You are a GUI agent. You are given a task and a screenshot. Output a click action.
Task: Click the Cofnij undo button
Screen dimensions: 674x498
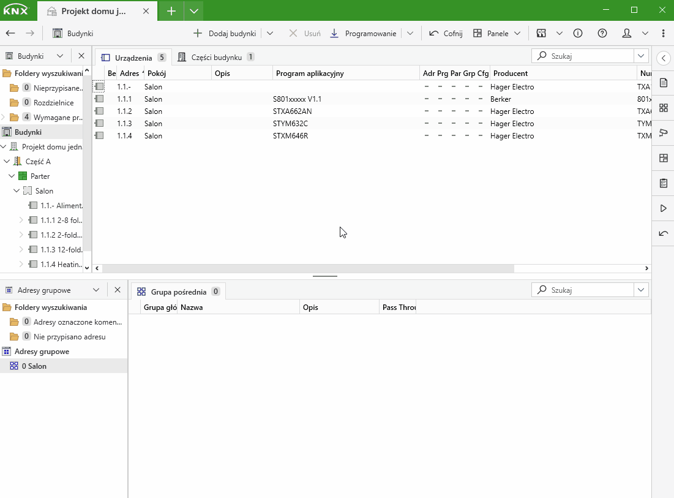click(446, 33)
